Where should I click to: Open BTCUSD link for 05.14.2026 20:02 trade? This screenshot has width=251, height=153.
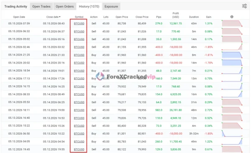[x=79, y=63]
